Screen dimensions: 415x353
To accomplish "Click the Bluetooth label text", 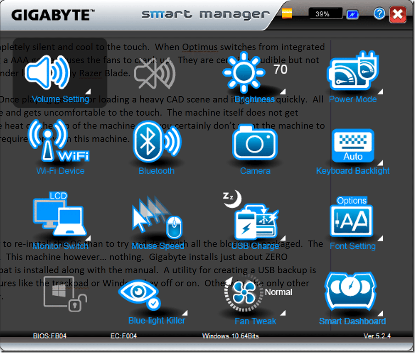I will click(x=157, y=171).
